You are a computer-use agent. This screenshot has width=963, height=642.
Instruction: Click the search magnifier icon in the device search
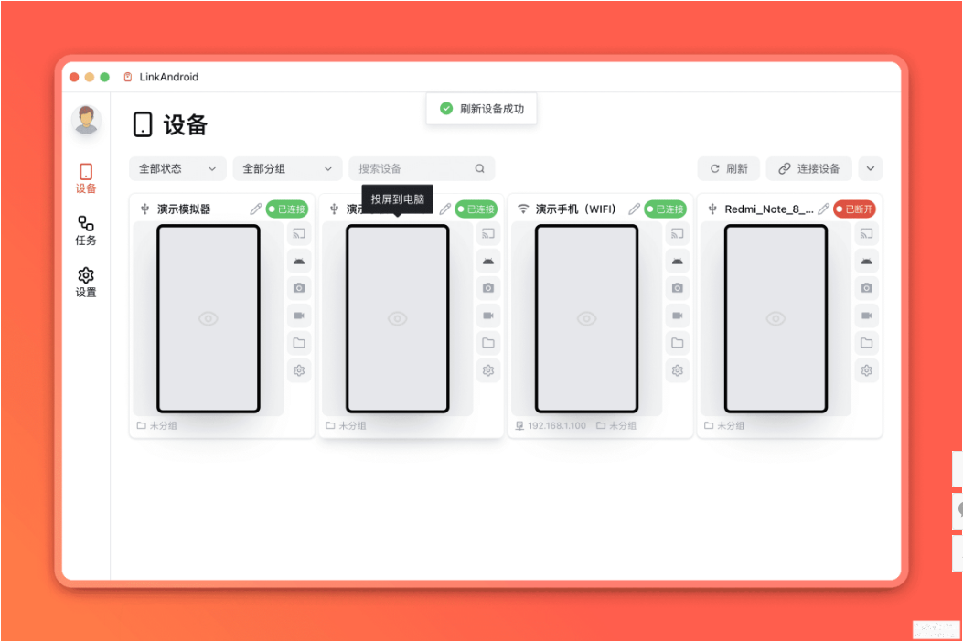479,168
